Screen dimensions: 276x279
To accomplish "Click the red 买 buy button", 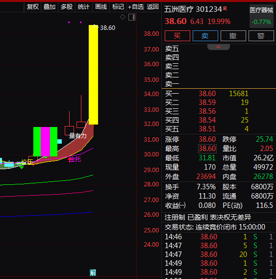I will (x=177, y=36).
